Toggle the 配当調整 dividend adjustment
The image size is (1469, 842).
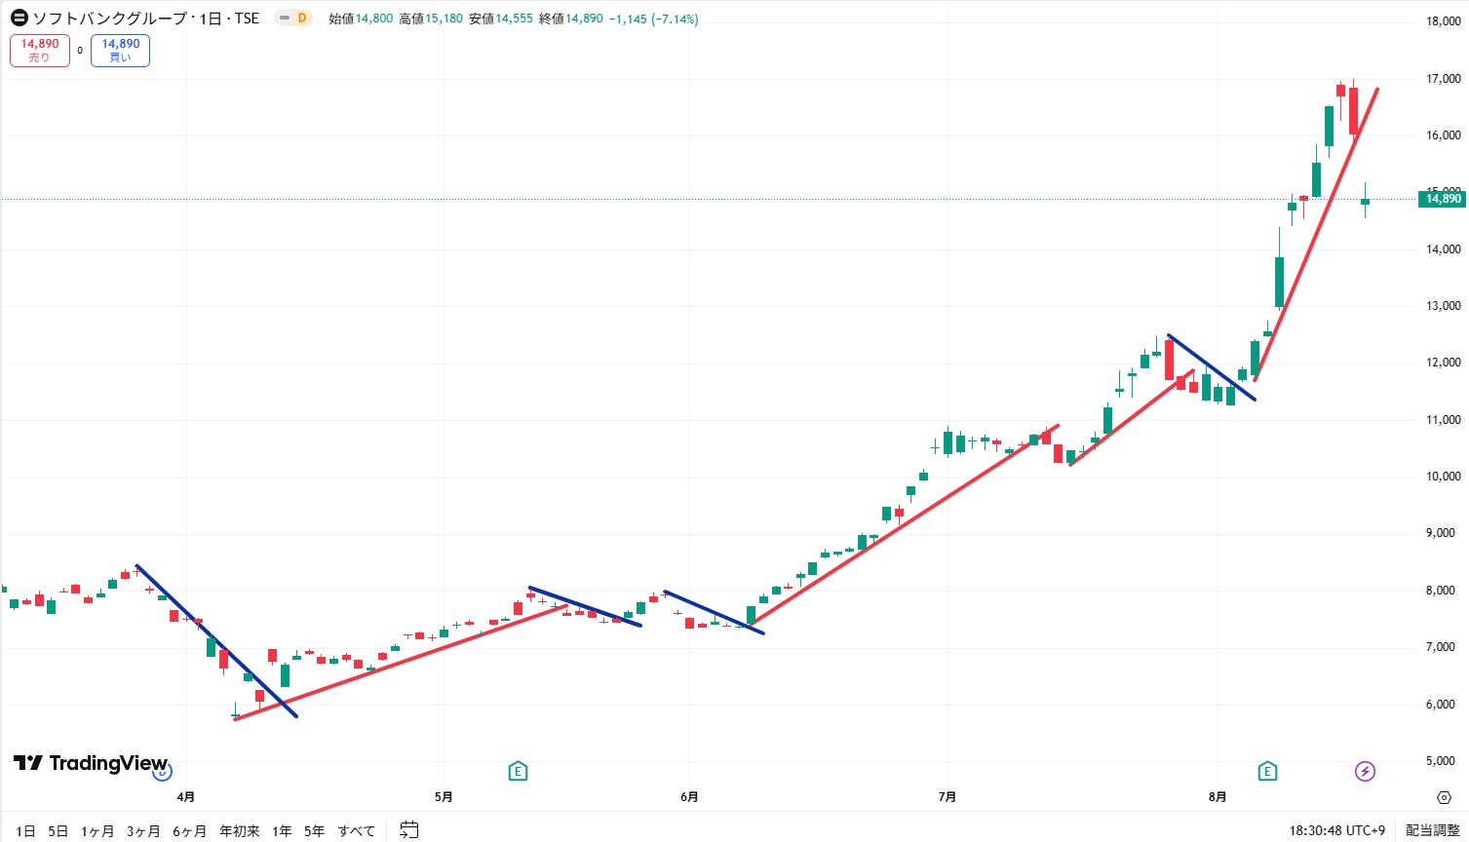1433,831
